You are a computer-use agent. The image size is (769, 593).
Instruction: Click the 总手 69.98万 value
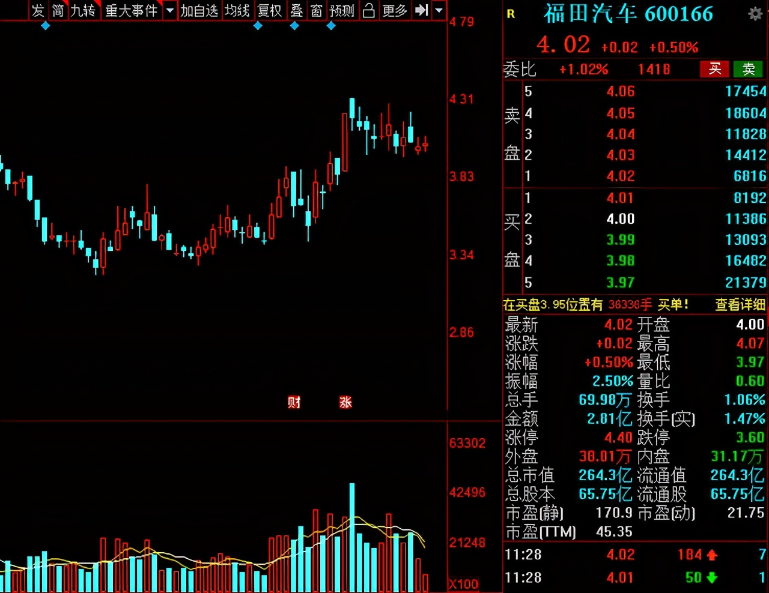tap(604, 400)
